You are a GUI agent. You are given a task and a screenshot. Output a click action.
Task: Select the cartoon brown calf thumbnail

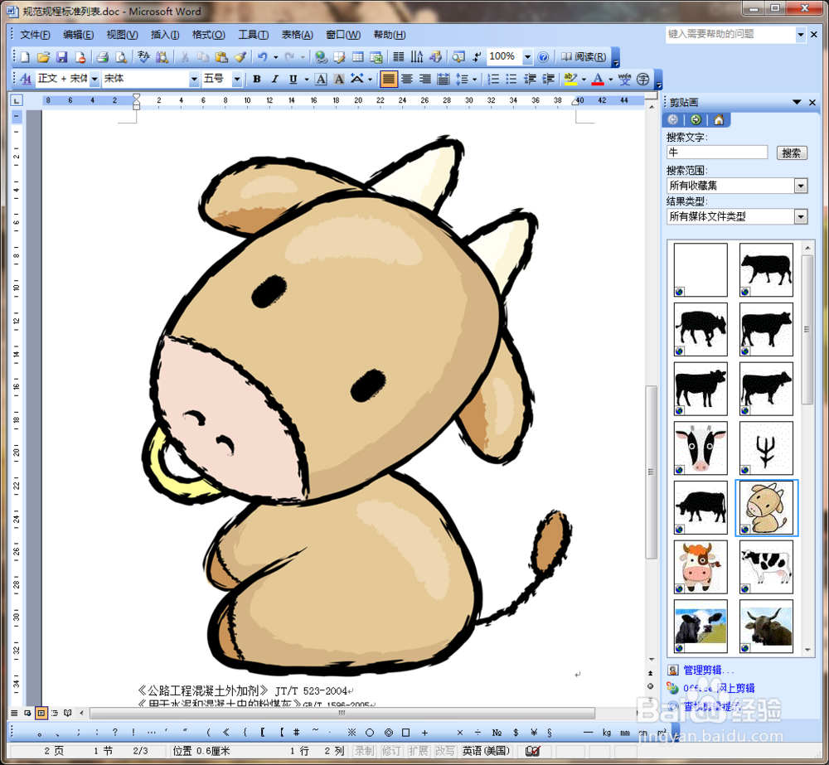tap(766, 507)
